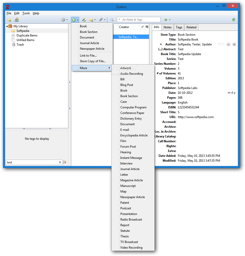The image size is (245, 256).
Task: Open the attachment dropdown arrow
Action: pos(105,20)
